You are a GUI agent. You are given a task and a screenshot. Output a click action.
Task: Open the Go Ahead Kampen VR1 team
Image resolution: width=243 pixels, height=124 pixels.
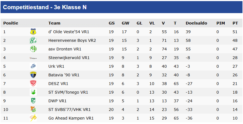(x=71, y=118)
